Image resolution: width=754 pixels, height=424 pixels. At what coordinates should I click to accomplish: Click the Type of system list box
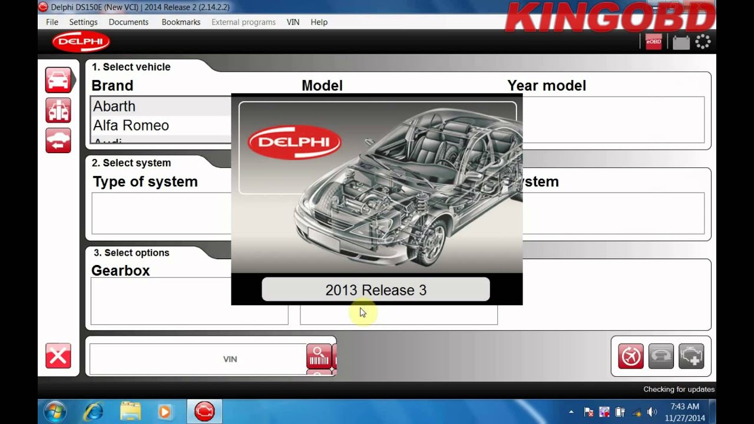[161, 213]
